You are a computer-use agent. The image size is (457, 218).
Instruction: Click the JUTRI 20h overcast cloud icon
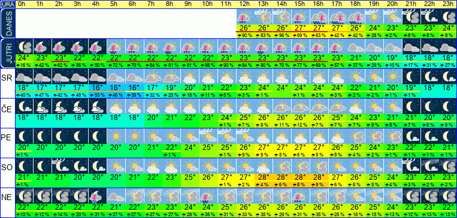(x=392, y=47)
